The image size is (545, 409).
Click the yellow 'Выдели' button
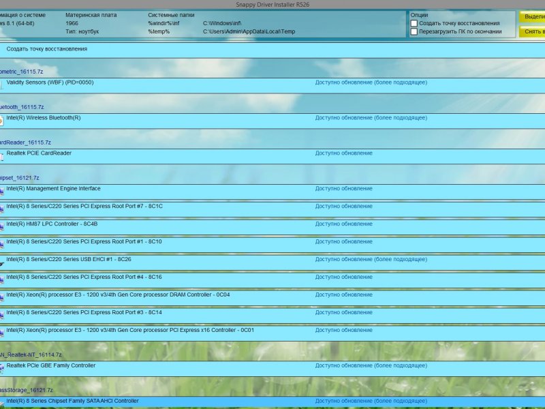click(x=532, y=16)
